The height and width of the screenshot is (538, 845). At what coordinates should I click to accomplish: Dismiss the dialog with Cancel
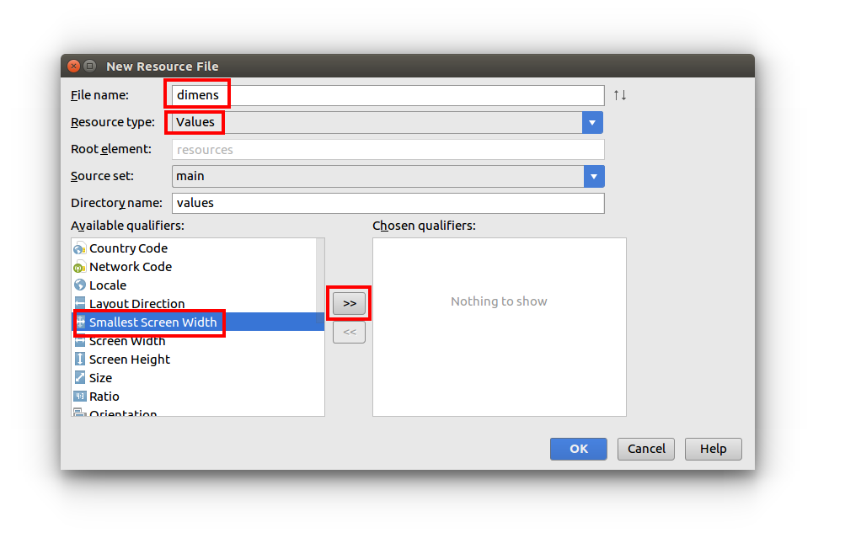[x=645, y=449]
